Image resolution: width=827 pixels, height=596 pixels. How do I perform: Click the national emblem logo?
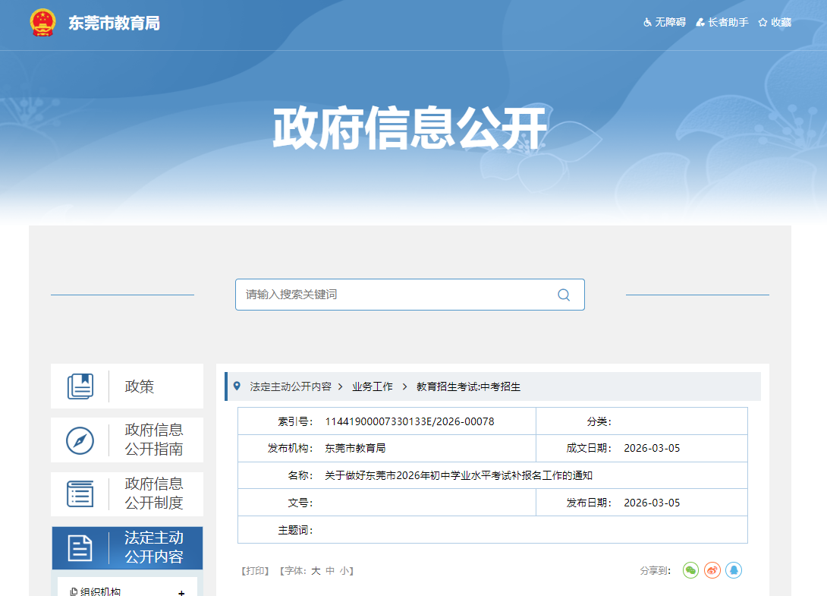click(43, 23)
